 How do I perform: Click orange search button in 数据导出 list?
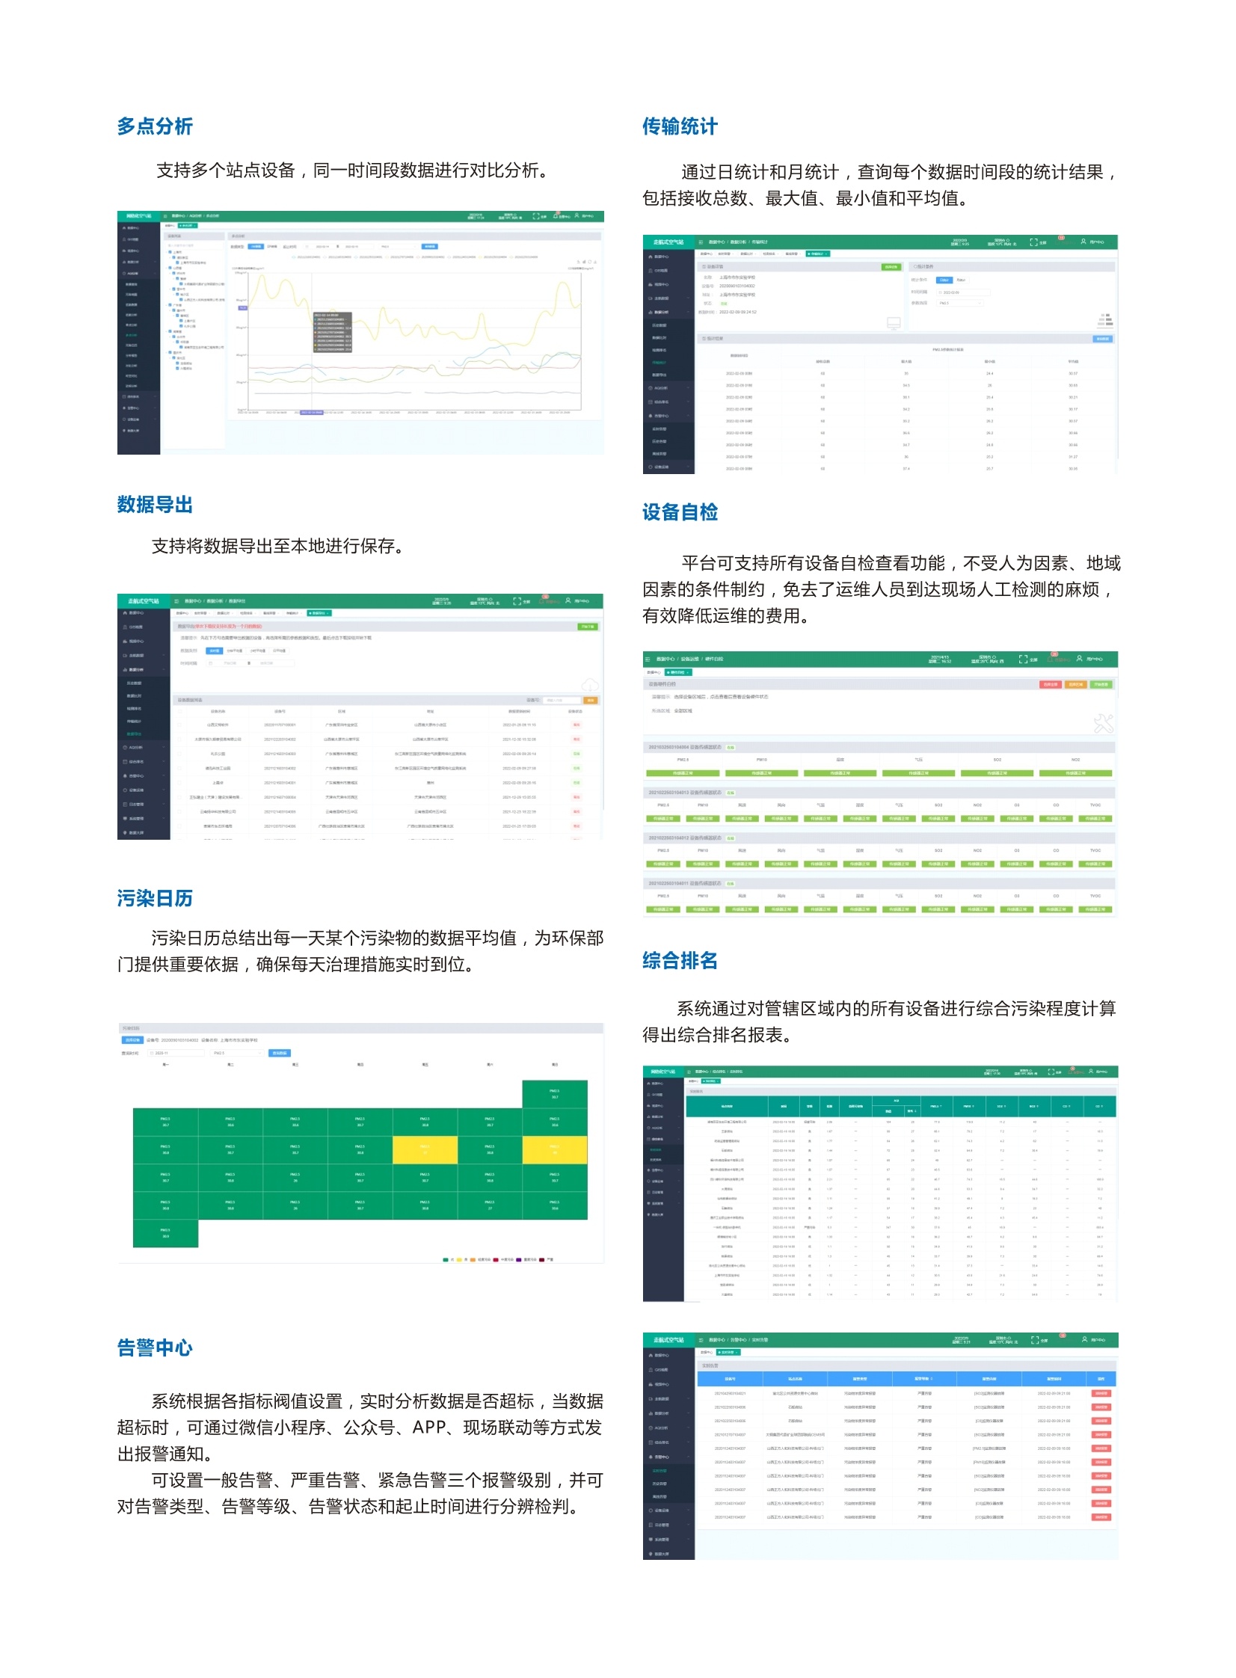[x=590, y=700]
